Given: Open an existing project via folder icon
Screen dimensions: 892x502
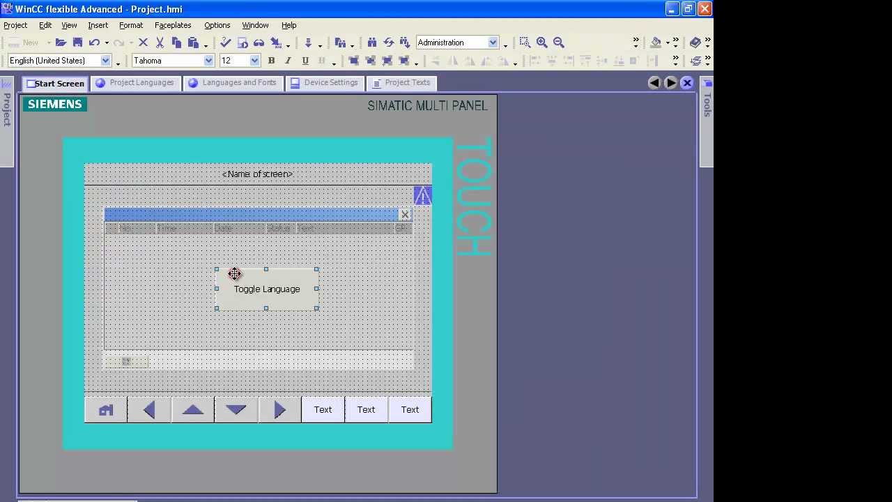Looking at the screenshot, I should pyautogui.click(x=61, y=43).
